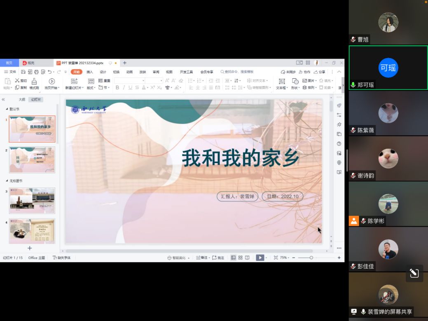The image size is (428, 321).
Task: Toggle bold text formatting
Action: [x=117, y=88]
